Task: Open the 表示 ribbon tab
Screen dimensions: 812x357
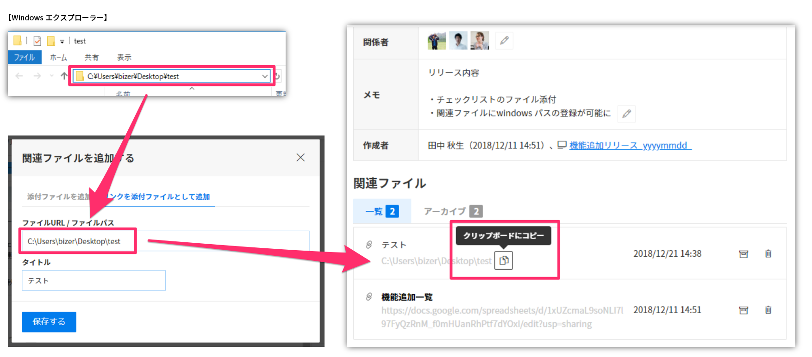Action: pos(124,57)
